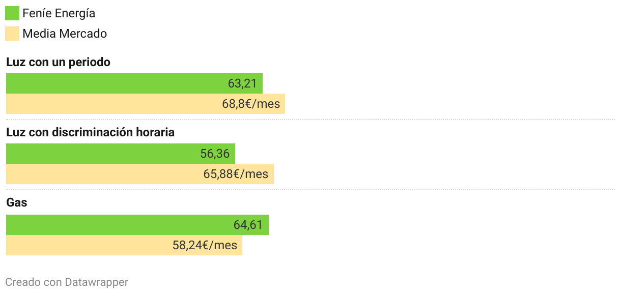
Task: Click the green 64,61 Gas bar
Action: click(x=137, y=225)
